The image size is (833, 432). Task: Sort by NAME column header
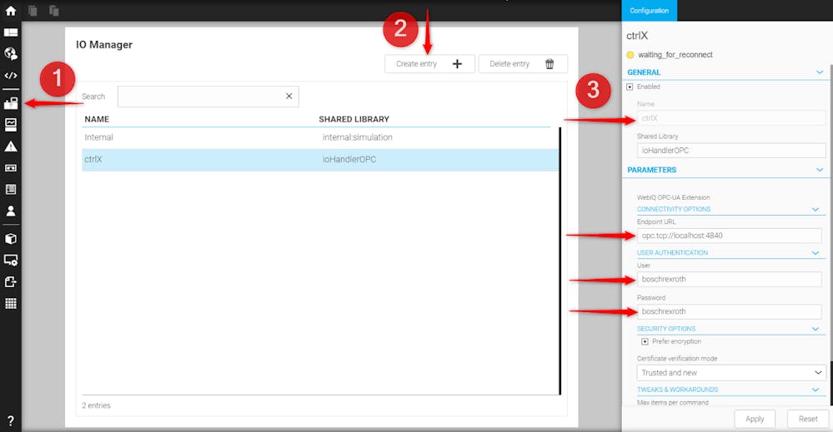click(97, 119)
